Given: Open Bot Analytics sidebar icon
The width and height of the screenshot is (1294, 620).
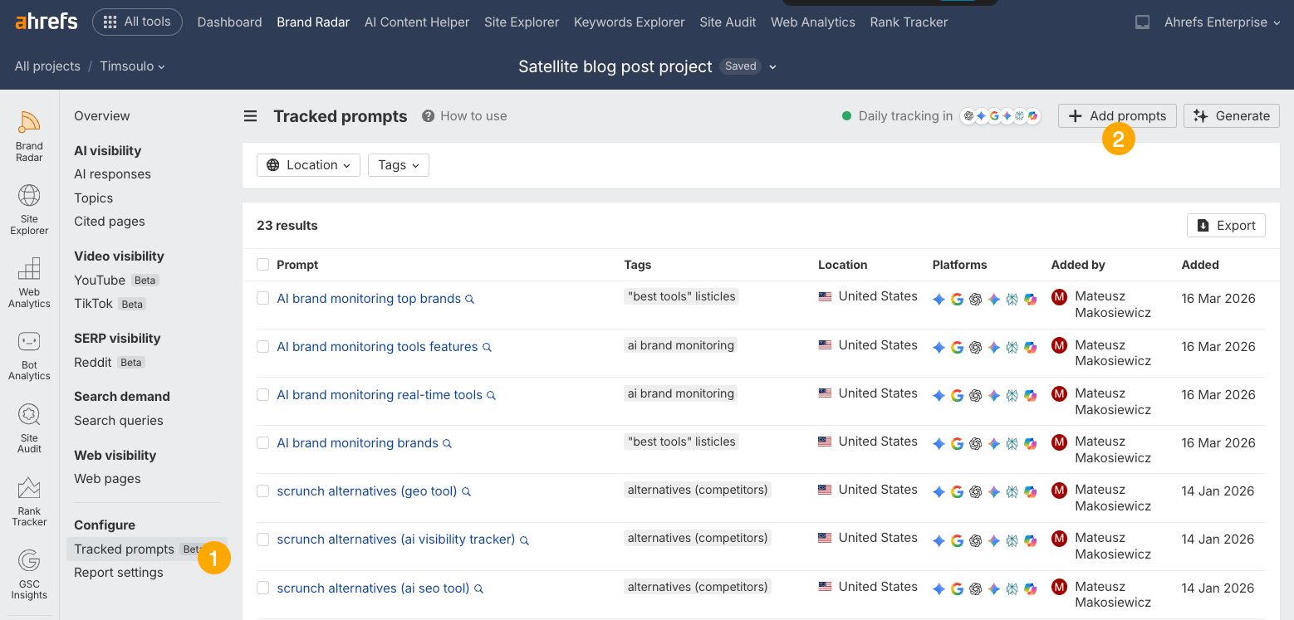Looking at the screenshot, I should [29, 355].
